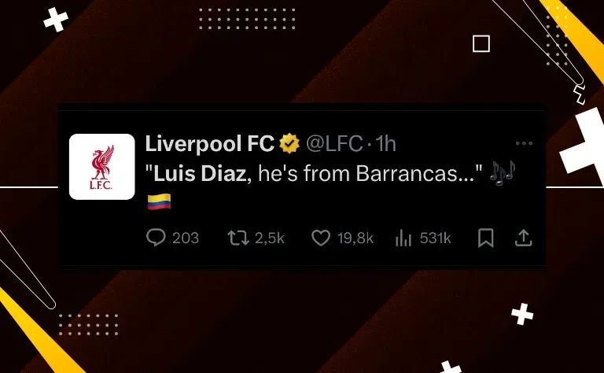Click the retweet arrows icon

238,238
